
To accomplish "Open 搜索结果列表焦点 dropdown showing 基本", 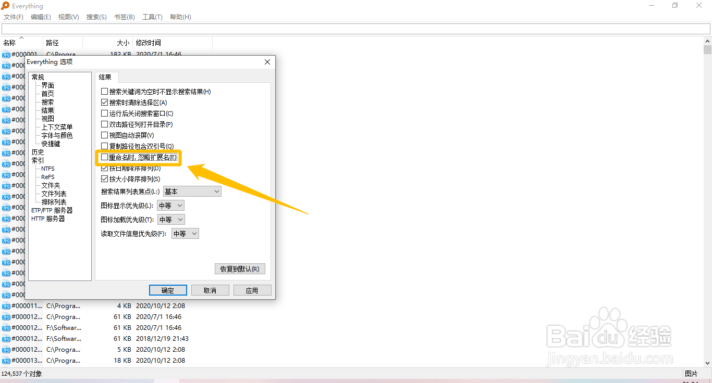I will click(x=192, y=191).
